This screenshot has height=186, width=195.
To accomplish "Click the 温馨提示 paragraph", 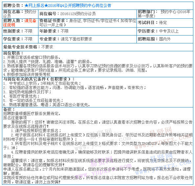I will click(x=98, y=163).
